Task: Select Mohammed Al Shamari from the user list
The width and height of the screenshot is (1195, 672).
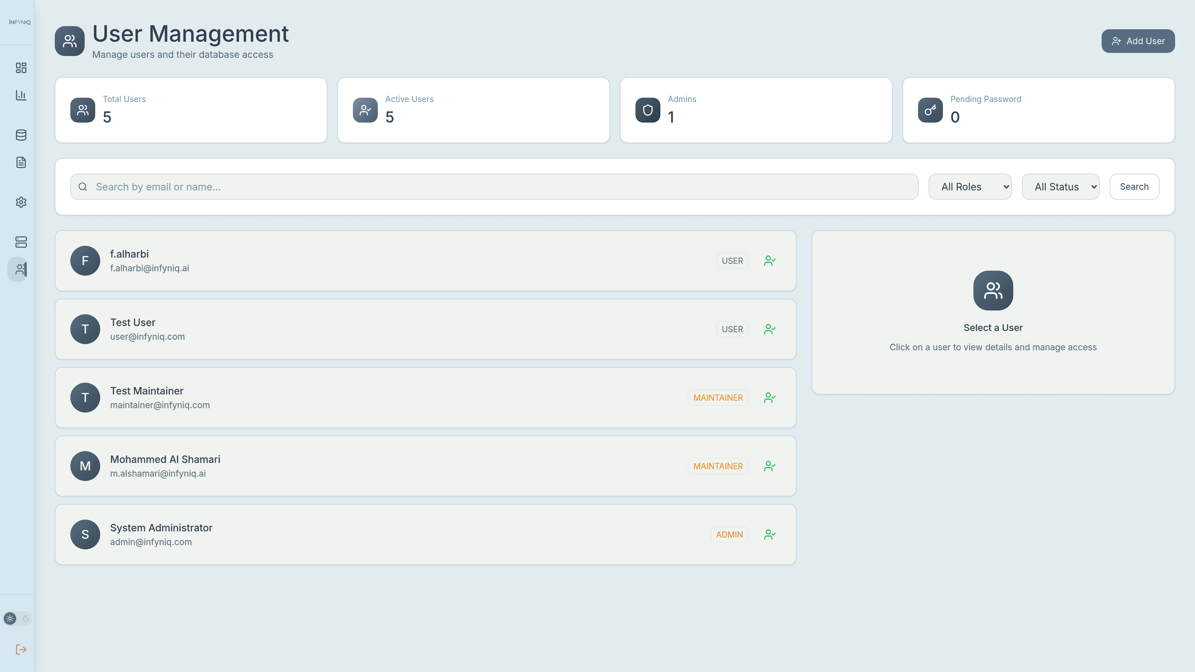Action: pos(371,466)
